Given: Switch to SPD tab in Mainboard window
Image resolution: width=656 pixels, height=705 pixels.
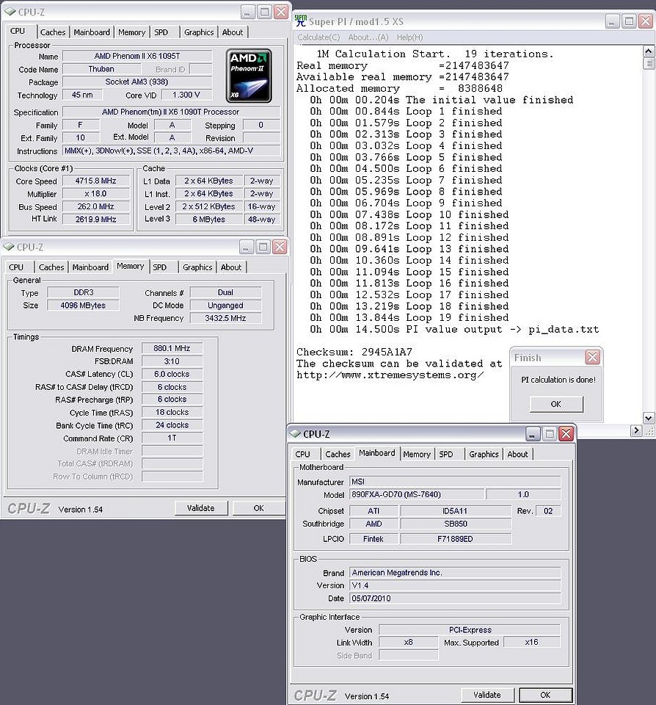Looking at the screenshot, I should [446, 455].
